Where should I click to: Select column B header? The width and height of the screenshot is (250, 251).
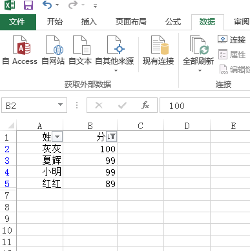pos(90,126)
